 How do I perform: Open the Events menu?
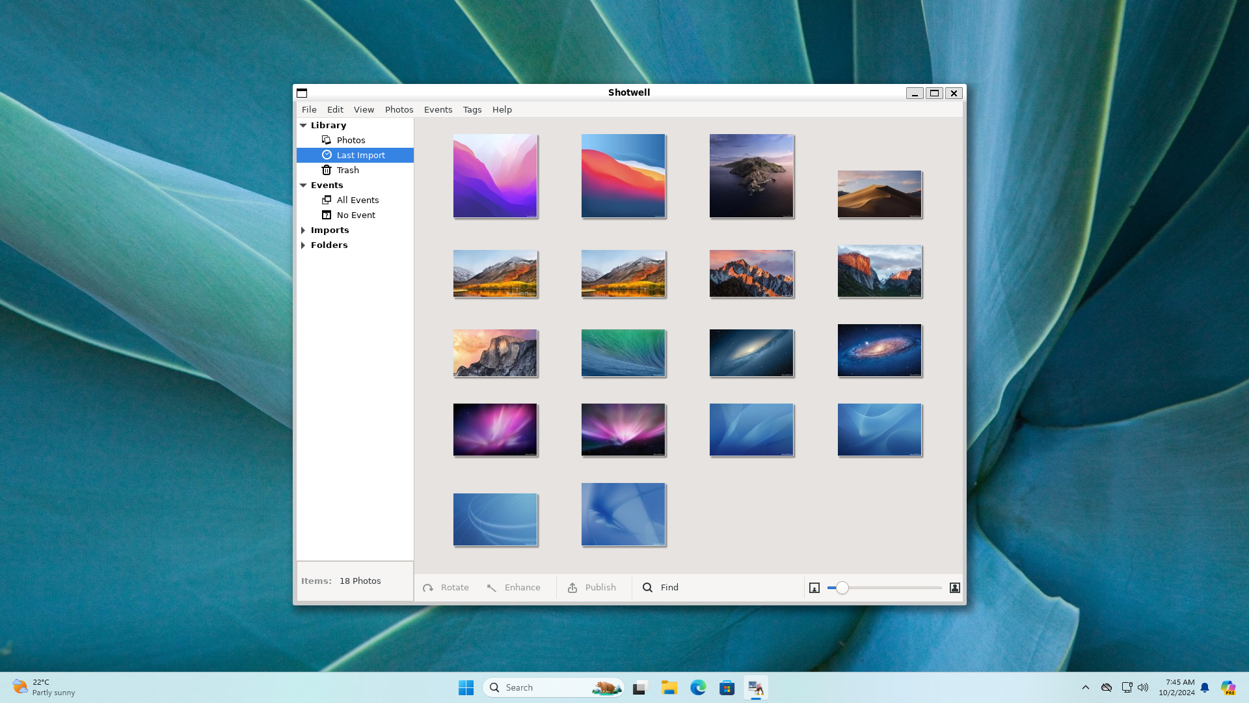pyautogui.click(x=438, y=109)
